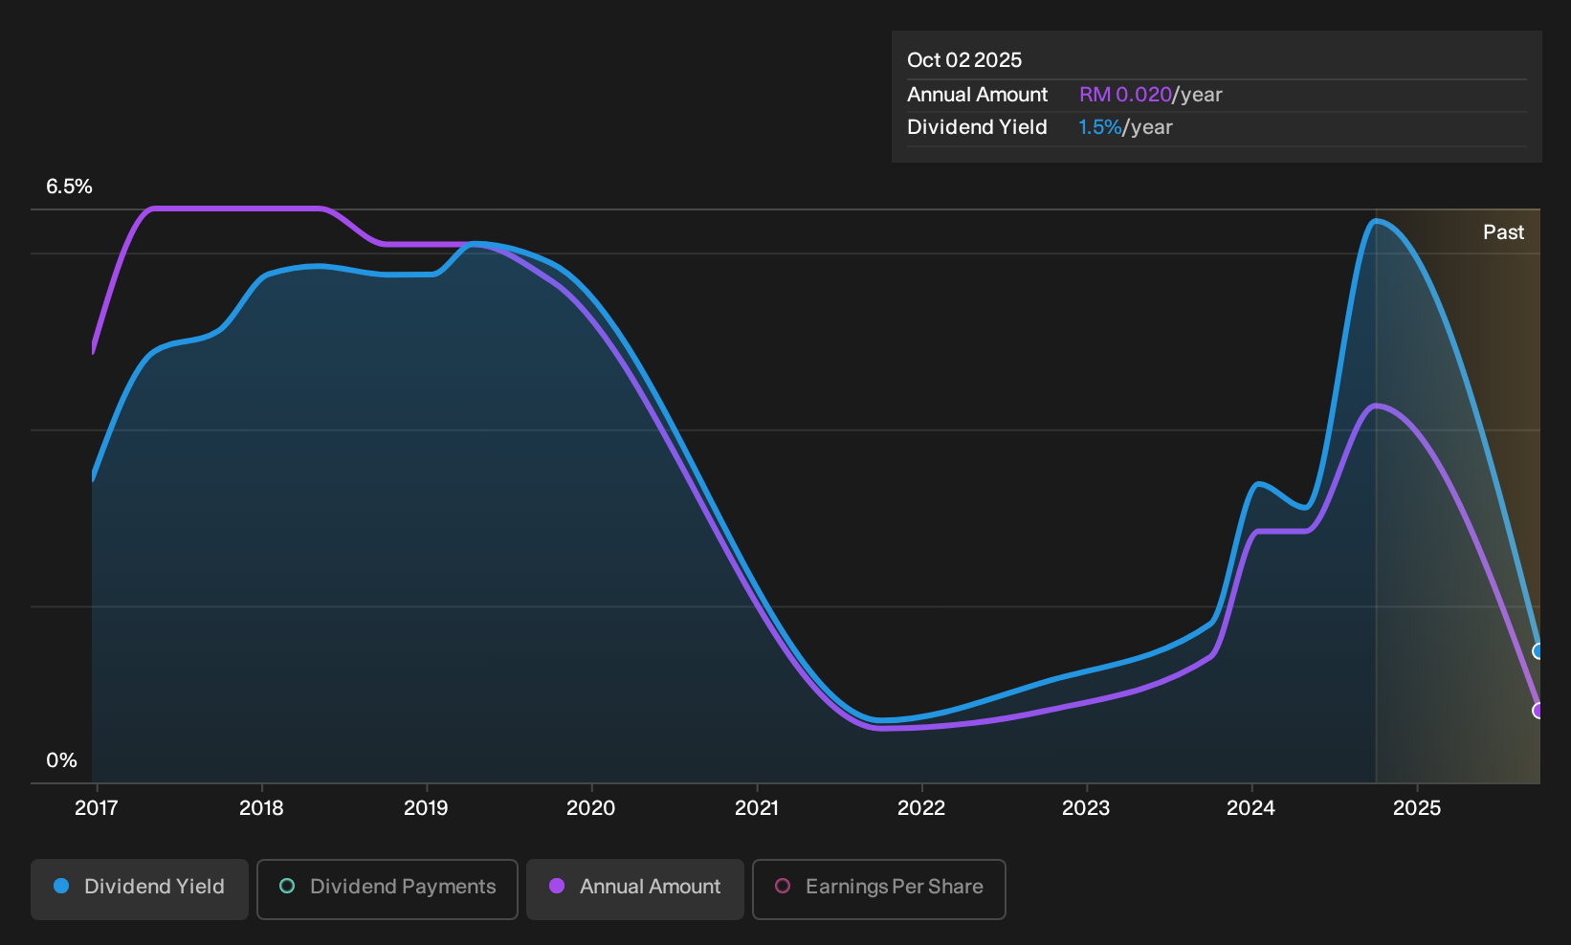
Task: Click the Past region label
Action: (x=1503, y=232)
